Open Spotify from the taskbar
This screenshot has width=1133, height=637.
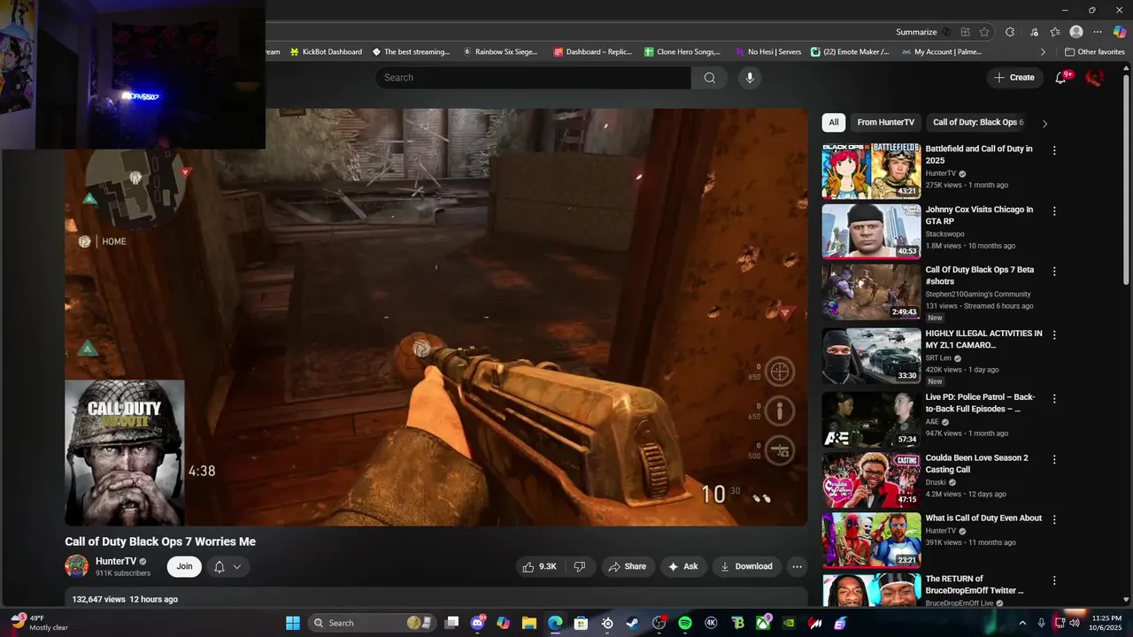(x=684, y=623)
